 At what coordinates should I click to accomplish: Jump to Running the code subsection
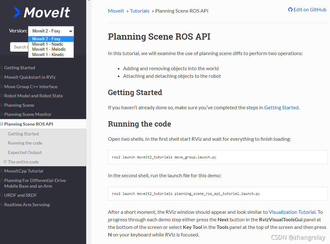point(25,143)
